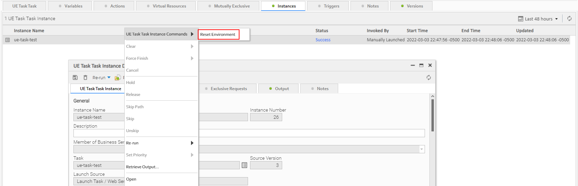The image size is (578, 186).
Task: Refresh the instances list
Action: coord(569,19)
